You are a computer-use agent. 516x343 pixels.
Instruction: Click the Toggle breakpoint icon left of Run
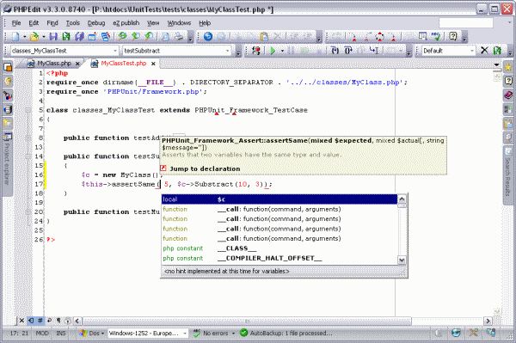255,51
